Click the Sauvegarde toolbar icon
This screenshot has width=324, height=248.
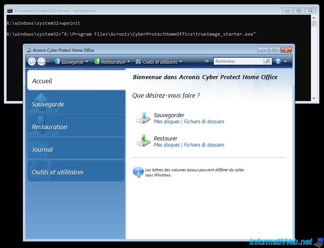pos(57,62)
